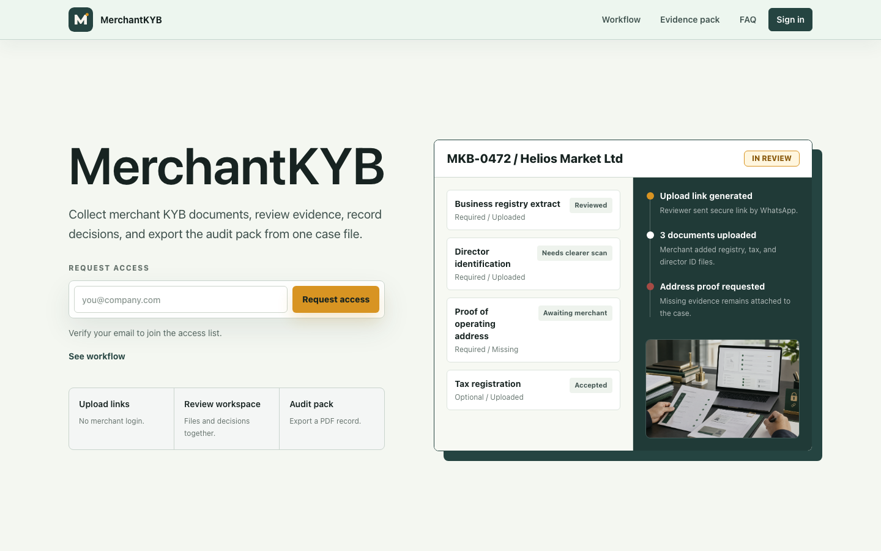
Task: Select the Upload link generated timeline entry
Action: [x=723, y=203]
